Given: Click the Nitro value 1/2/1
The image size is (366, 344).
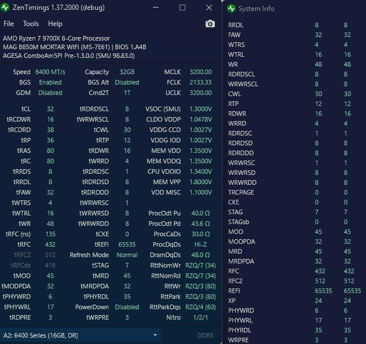Looking at the screenshot, I should (200, 317).
